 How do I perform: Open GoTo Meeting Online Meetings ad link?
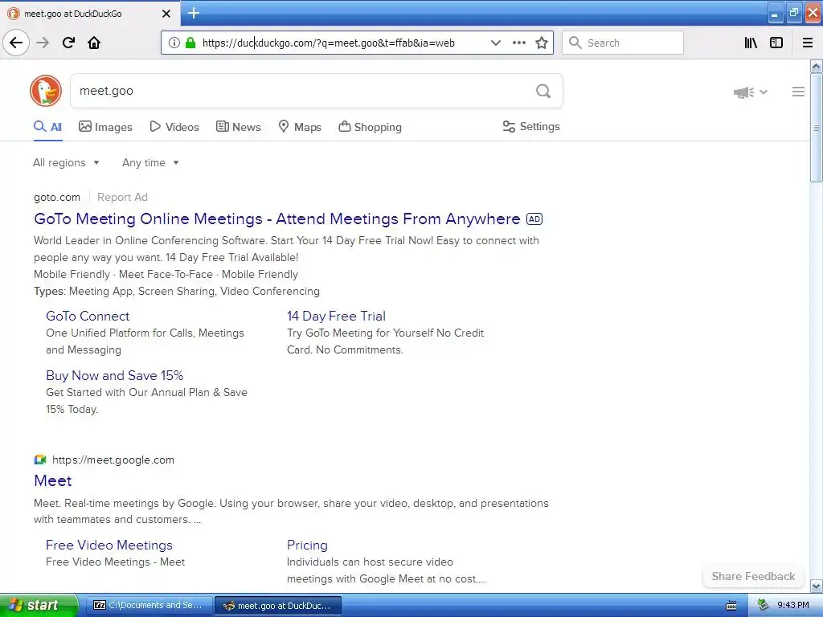[x=277, y=219]
